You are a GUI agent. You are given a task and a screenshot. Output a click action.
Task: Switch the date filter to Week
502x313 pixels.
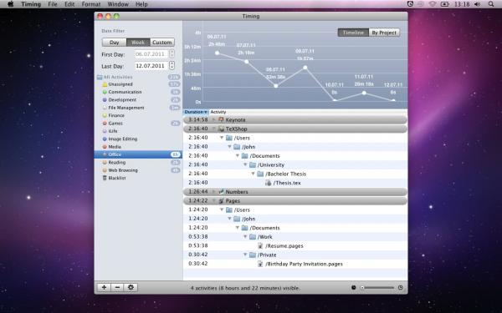point(138,43)
